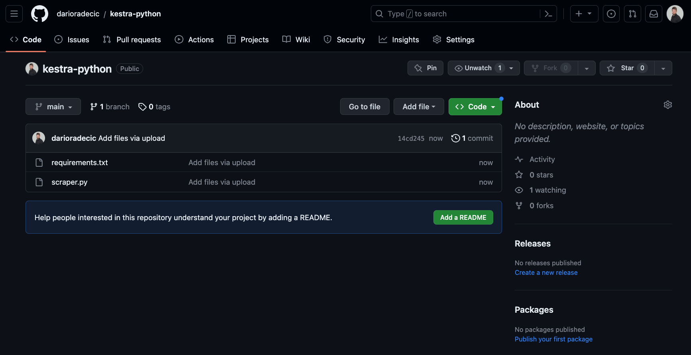Open the Projects tab
Image resolution: width=691 pixels, height=355 pixels.
pos(248,39)
